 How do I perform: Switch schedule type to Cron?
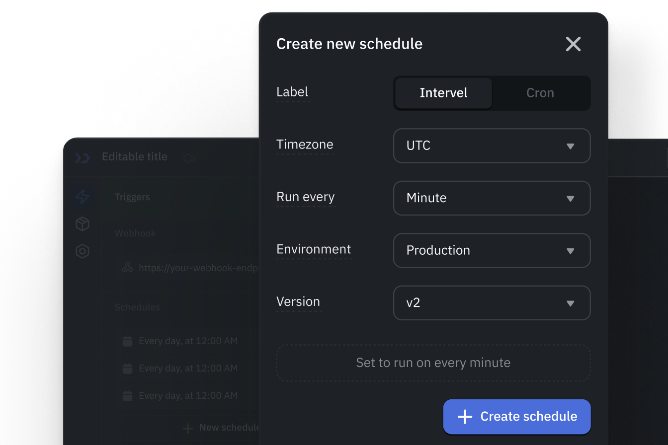540,93
